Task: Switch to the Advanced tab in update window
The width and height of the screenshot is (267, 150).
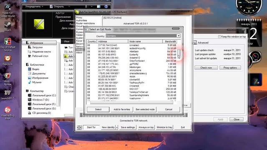Action: pos(203,42)
